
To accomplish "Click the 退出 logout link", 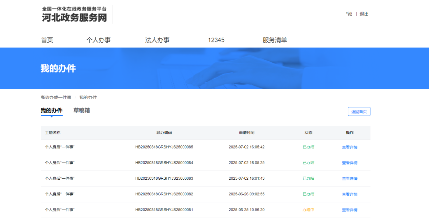I will pos(364,14).
